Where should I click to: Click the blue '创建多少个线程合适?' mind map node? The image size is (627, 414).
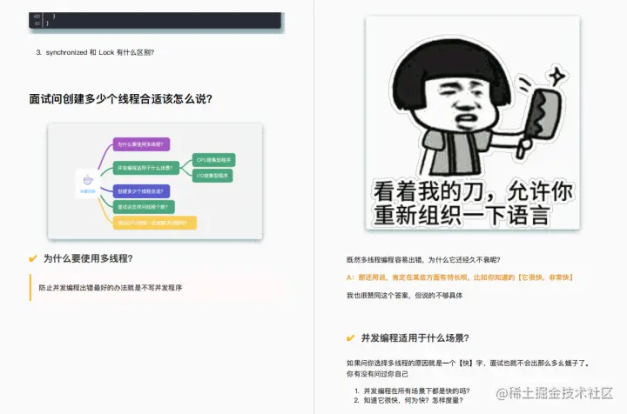pyautogui.click(x=141, y=191)
